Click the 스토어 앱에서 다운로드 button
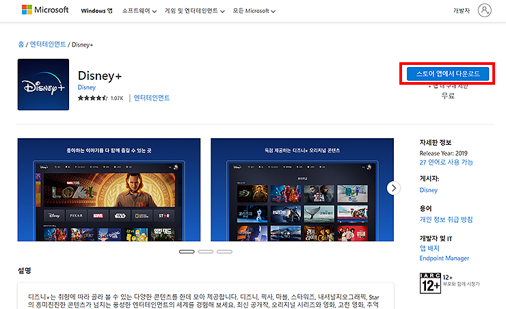506x309 pixels. pos(448,74)
